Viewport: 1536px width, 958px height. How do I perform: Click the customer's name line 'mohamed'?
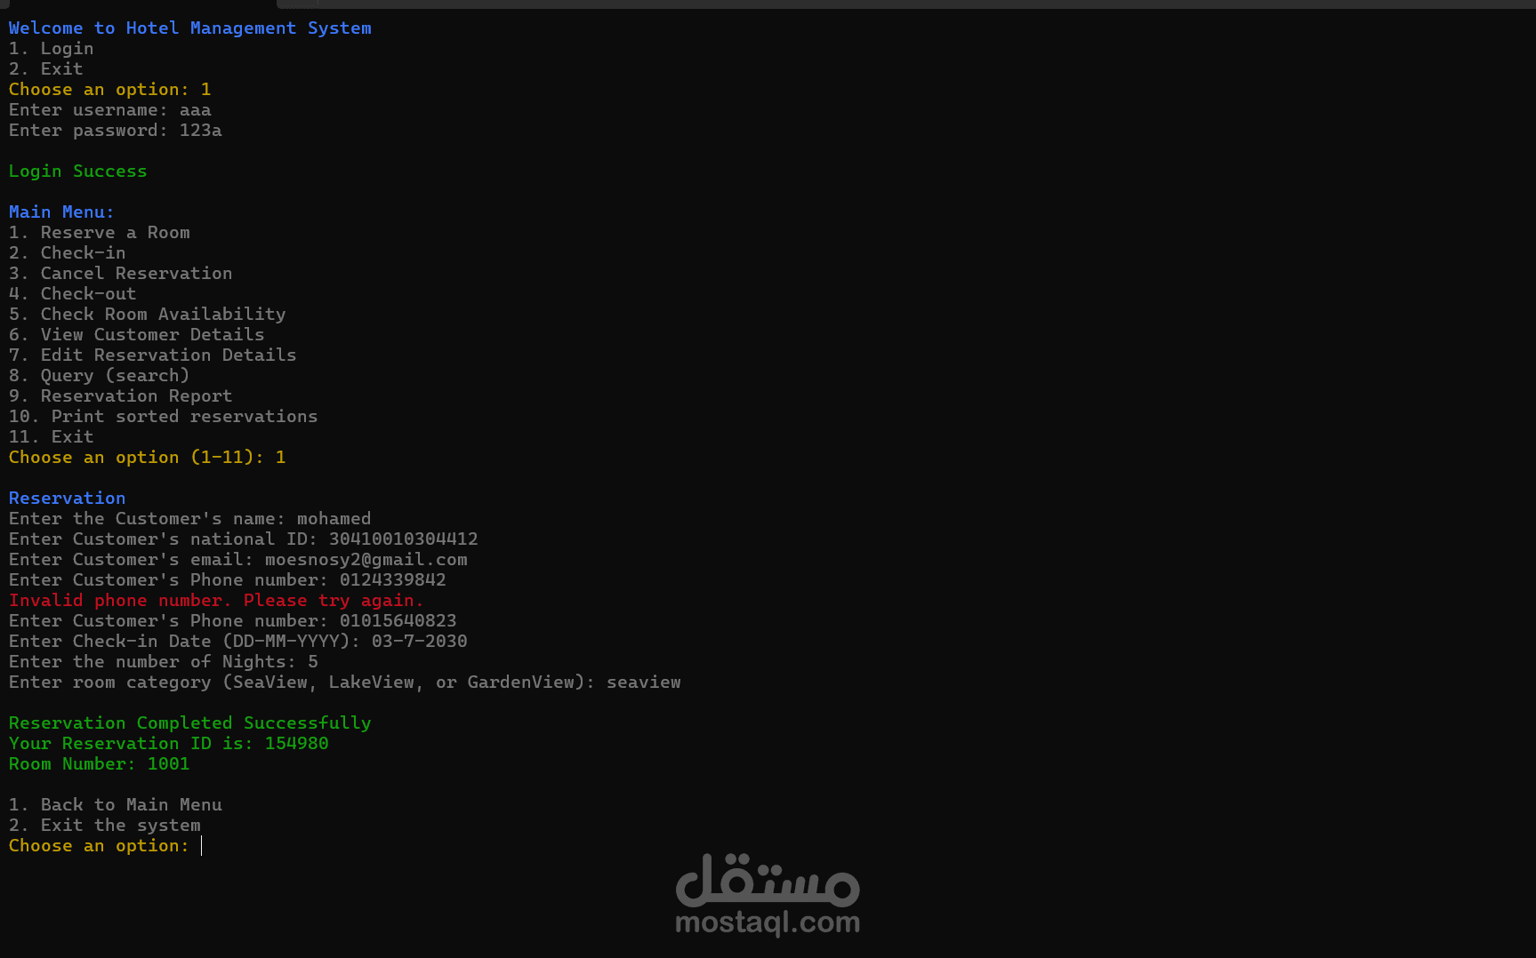(190, 519)
